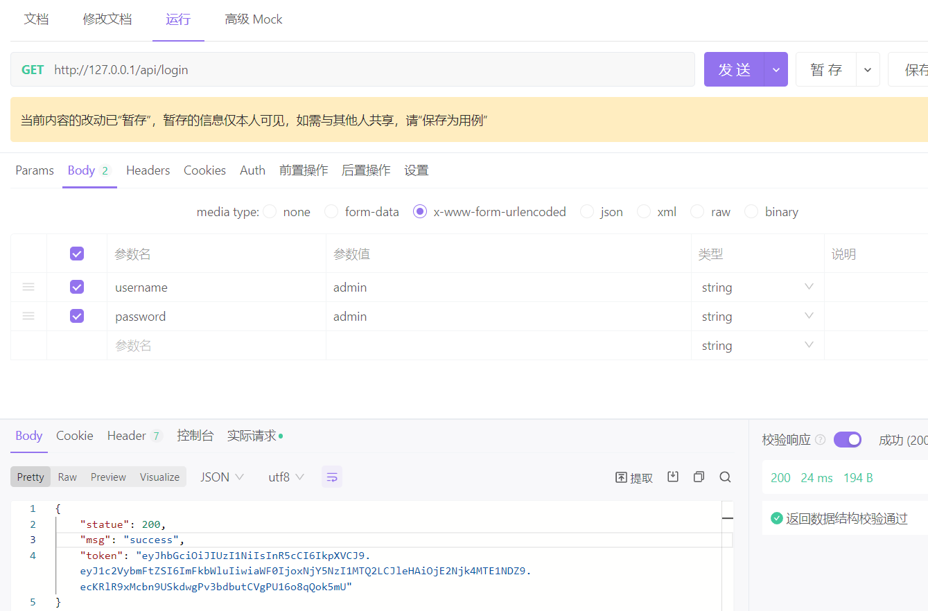Select x-www-form-urlencoded media type
This screenshot has width=928, height=611.
pyautogui.click(x=420, y=211)
